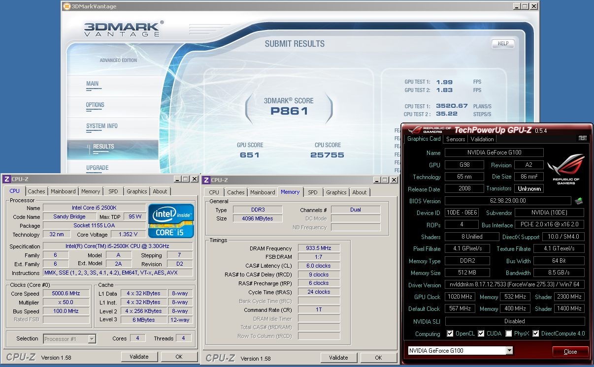
Task: Click the NVIDIA SLI Disabled field
Action: tap(515, 321)
